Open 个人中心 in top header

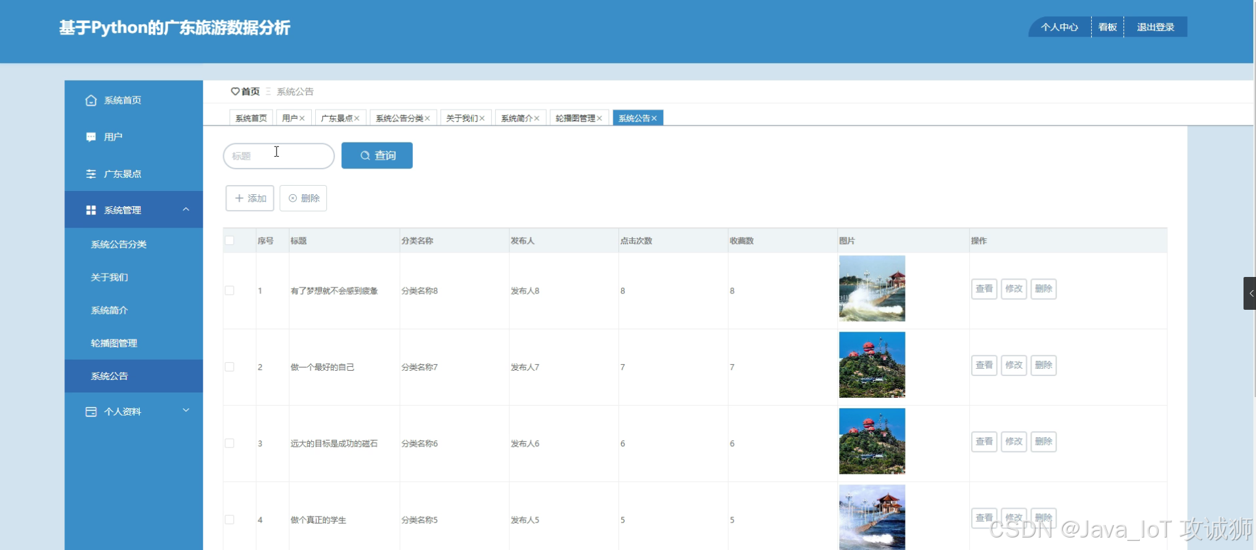[1059, 27]
